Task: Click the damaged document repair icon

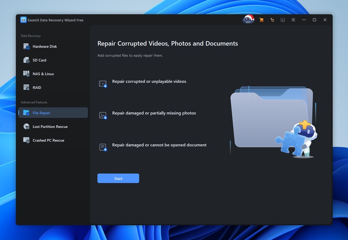Action: point(103,147)
